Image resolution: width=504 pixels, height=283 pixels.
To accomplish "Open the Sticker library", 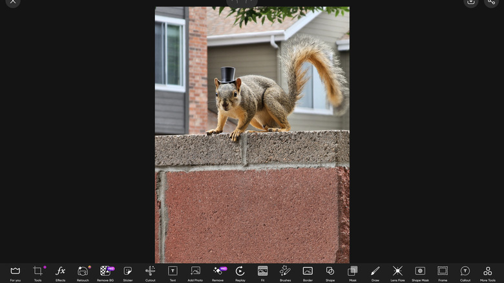I will pos(127,273).
